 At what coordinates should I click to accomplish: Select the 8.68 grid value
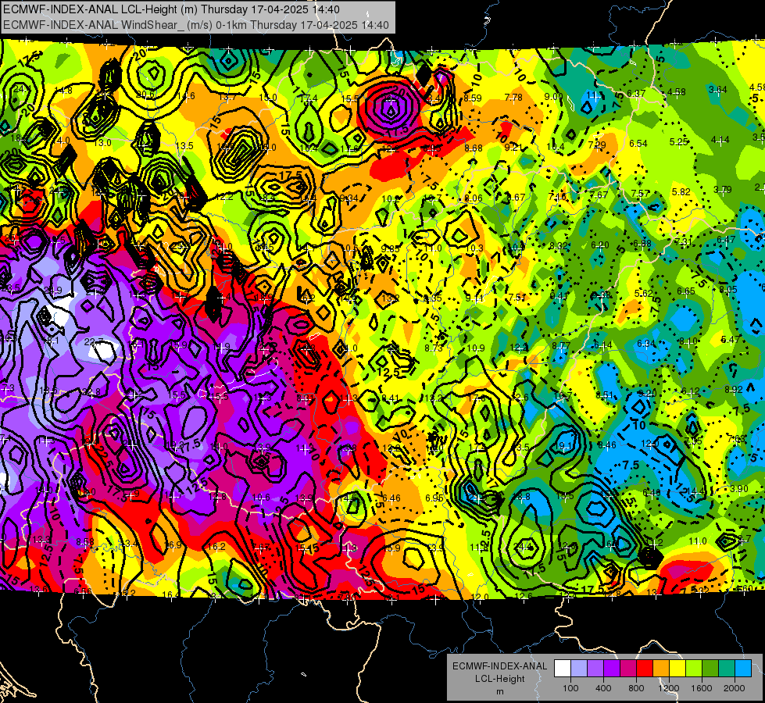pos(474,148)
